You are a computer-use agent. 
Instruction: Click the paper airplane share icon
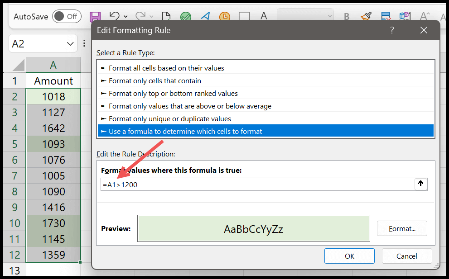coord(205,16)
